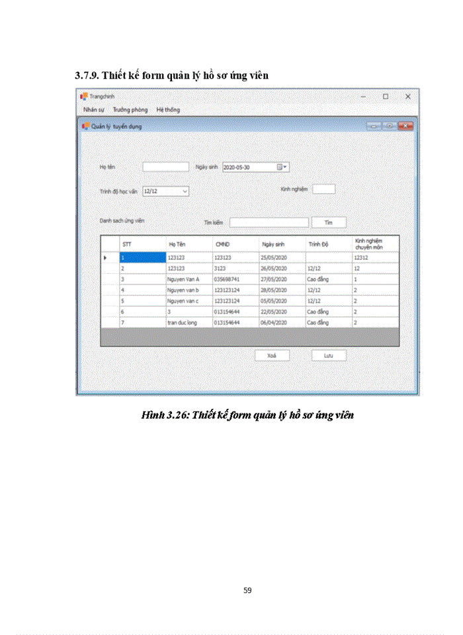Click date cell 22/05/2020
Viewport: 463px width, 635px height.
tap(282, 312)
